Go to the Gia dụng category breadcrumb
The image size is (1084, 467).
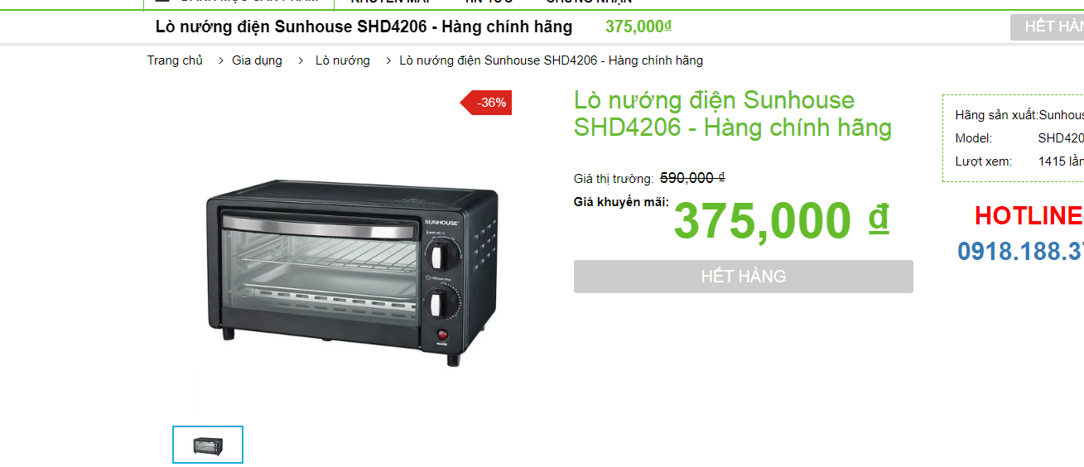tap(257, 60)
